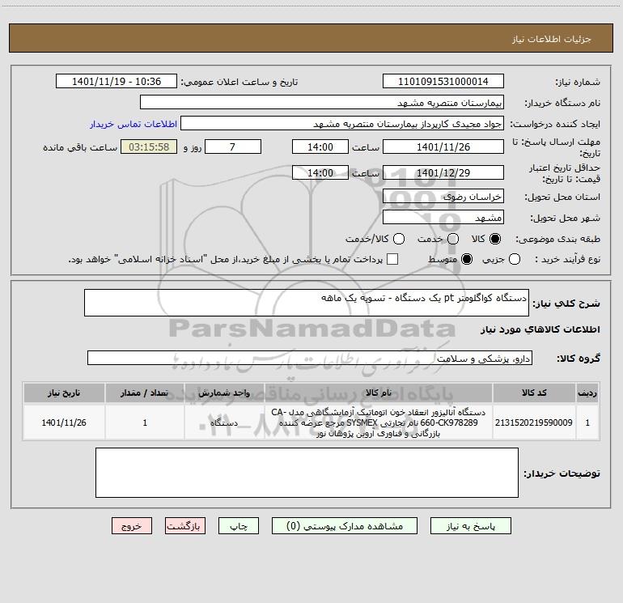
Task: Toggle the اسناد خزانه اسلامی payment checkbox
Action: pyautogui.click(x=392, y=259)
